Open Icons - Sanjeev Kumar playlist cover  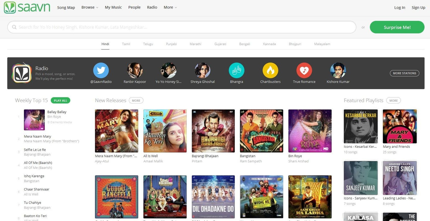[x=361, y=178]
